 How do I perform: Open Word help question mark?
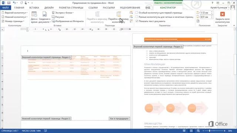tap(212, 3)
